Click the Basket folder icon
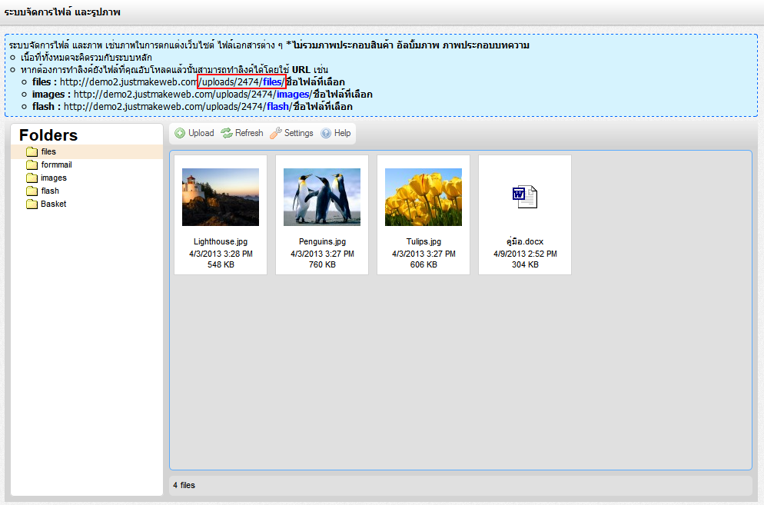Image resolution: width=764 pixels, height=505 pixels. pos(32,204)
